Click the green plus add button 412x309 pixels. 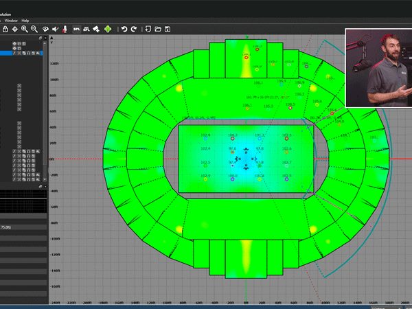pyautogui.click(x=108, y=29)
